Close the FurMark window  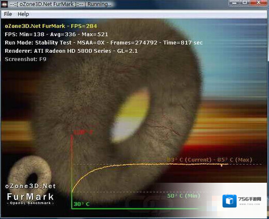click(258, 3)
